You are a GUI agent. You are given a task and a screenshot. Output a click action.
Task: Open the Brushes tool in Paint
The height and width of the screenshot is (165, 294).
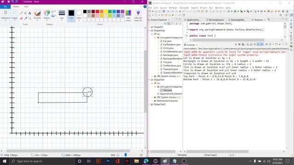coord(37,15)
